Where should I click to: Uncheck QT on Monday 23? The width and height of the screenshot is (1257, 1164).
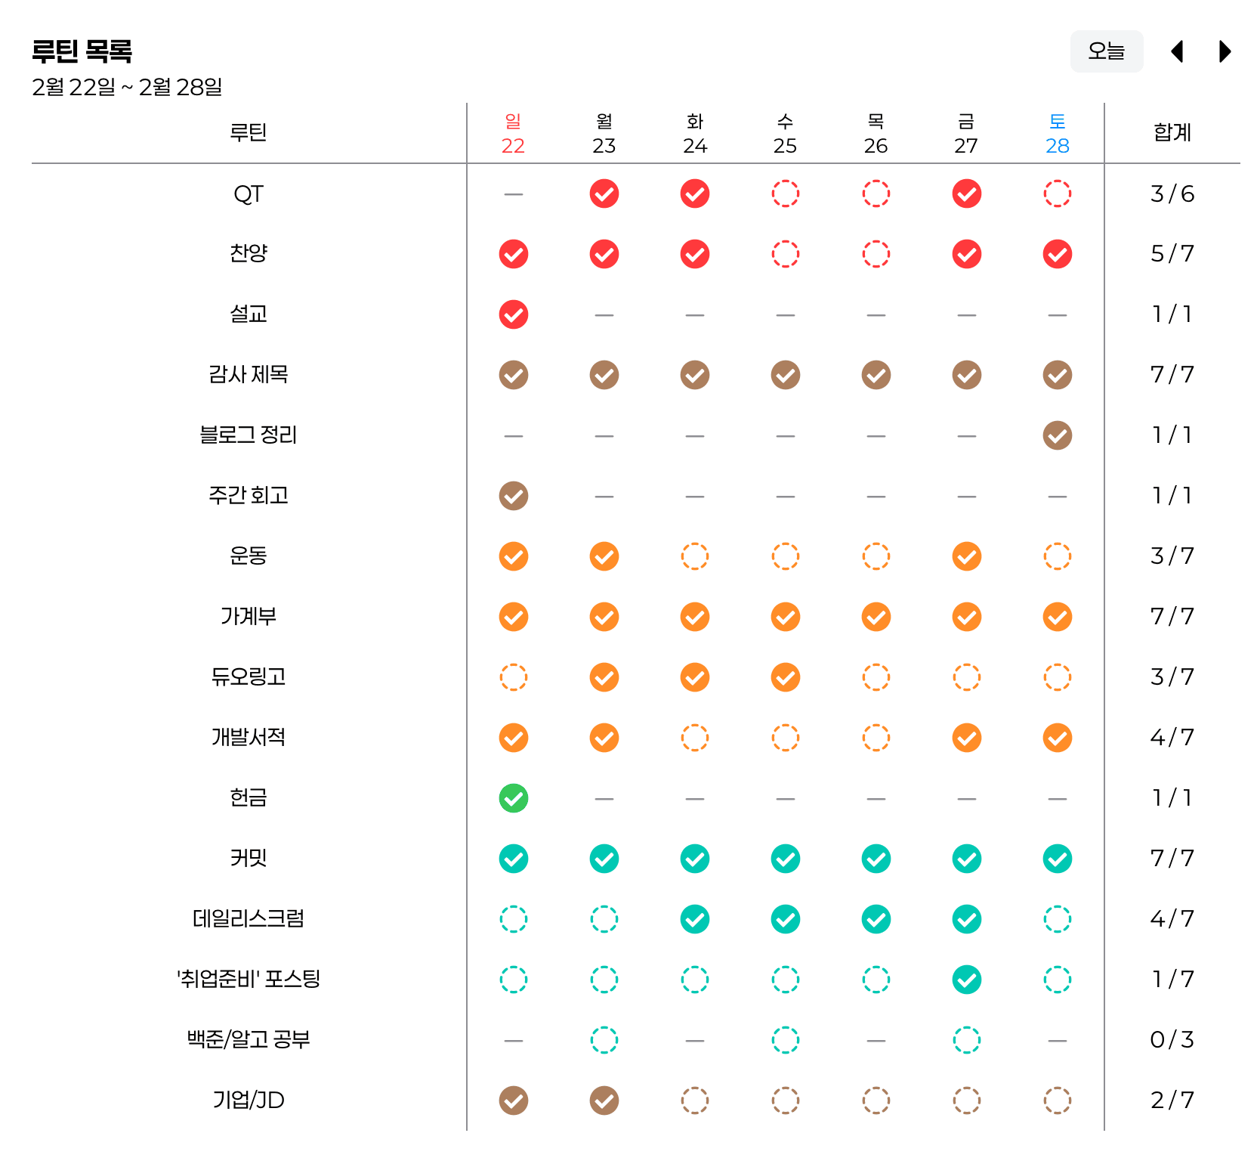(x=604, y=193)
